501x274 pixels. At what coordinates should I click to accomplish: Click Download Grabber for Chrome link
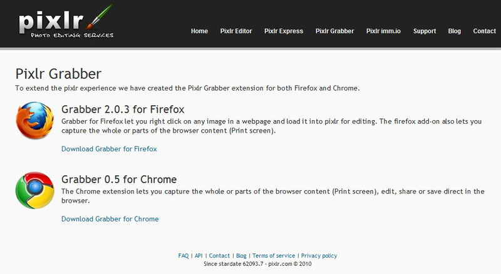coord(110,219)
